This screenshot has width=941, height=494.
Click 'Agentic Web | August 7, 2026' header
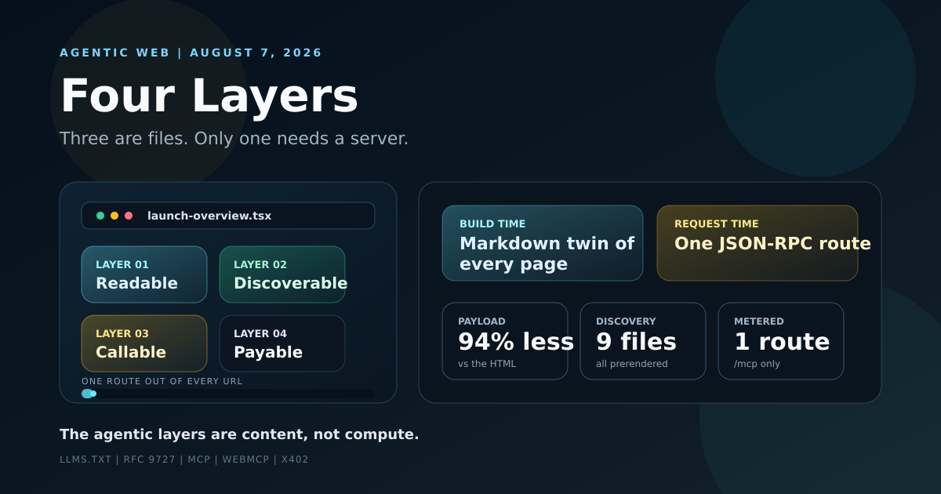click(x=191, y=53)
